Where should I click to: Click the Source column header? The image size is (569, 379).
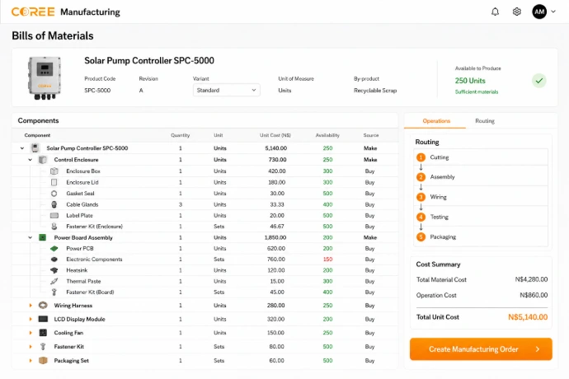(370, 135)
